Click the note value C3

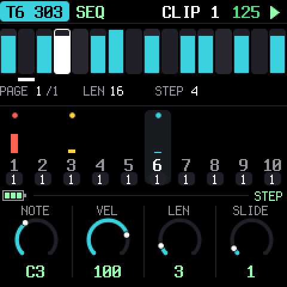(35, 271)
